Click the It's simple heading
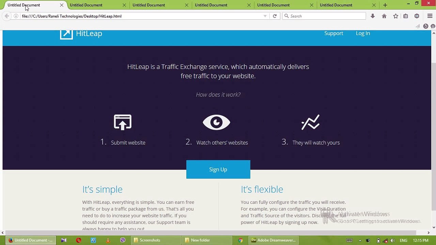 [x=102, y=189]
